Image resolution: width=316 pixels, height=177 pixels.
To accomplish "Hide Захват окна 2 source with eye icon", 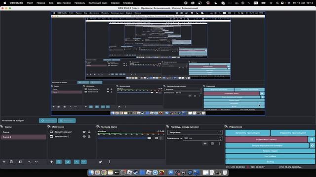I will (x=84, y=137).
